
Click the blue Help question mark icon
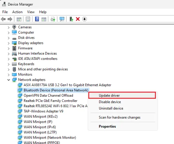tap(37, 19)
